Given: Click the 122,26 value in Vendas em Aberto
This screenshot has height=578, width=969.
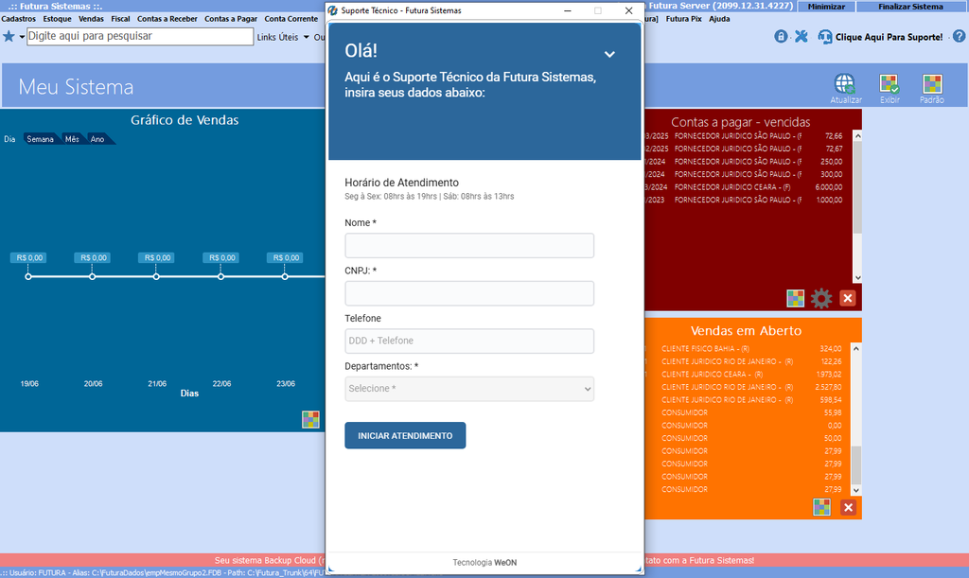Looking at the screenshot, I should (831, 362).
